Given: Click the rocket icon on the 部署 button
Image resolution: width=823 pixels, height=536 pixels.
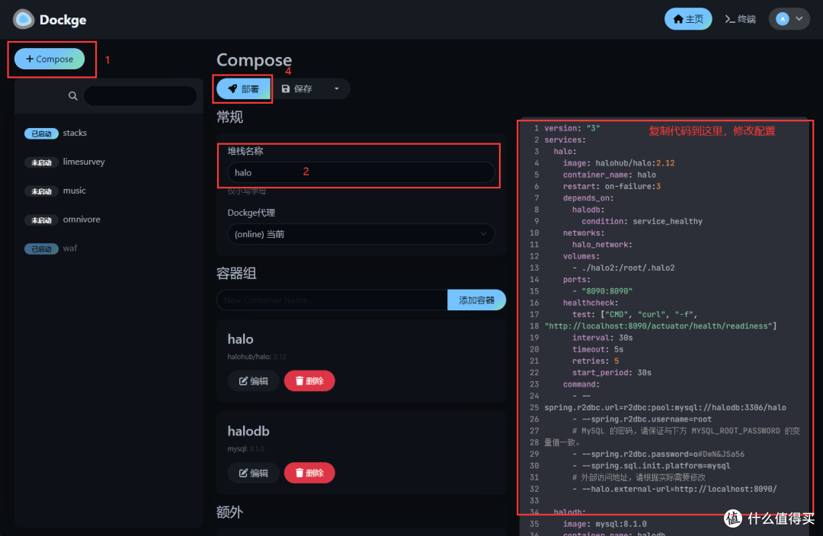Looking at the screenshot, I should click(x=231, y=88).
